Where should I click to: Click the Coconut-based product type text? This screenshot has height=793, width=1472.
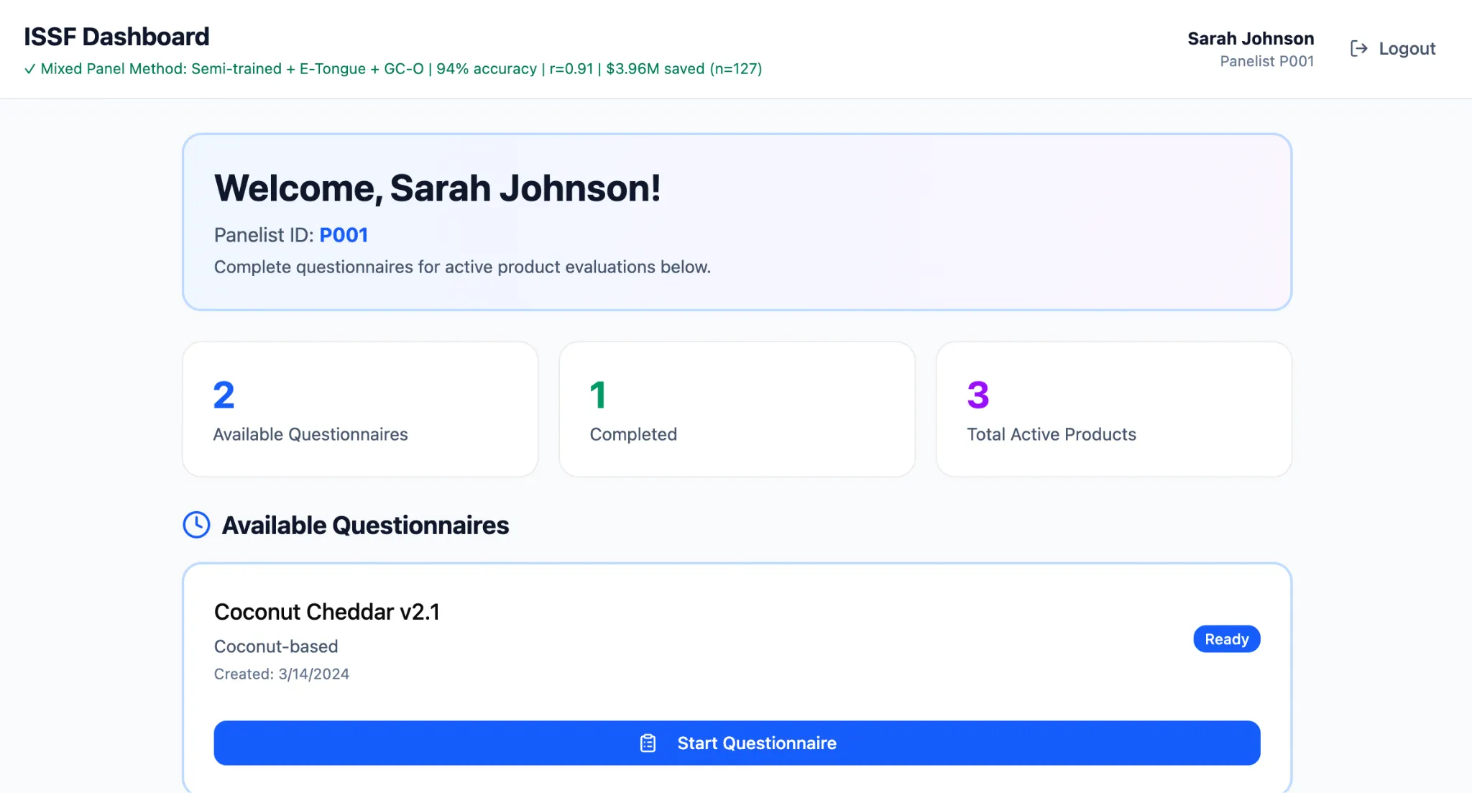tap(276, 646)
